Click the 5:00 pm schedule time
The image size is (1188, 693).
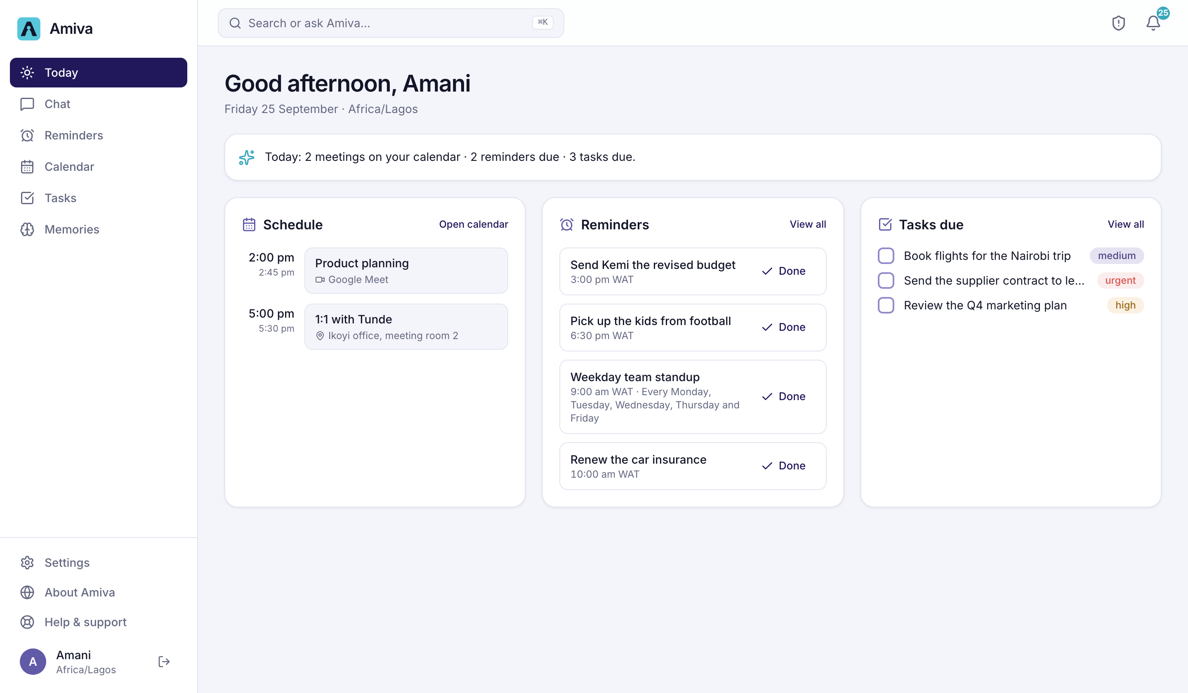click(x=271, y=313)
